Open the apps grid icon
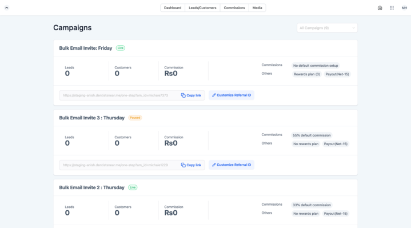 point(392,8)
